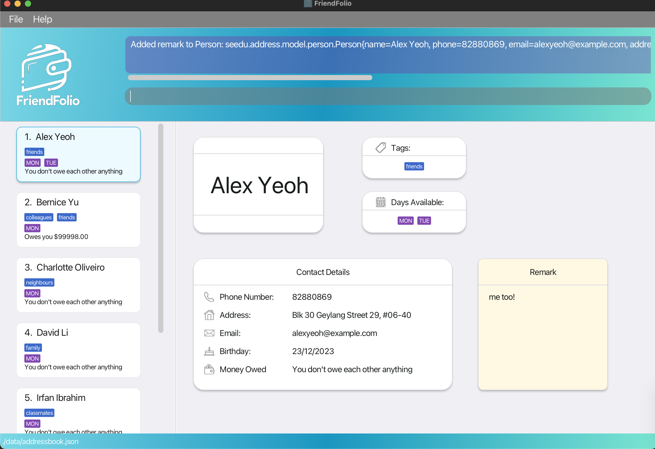Image resolution: width=655 pixels, height=449 pixels.
Task: Click the result message horizontal scrollbar
Action: [x=250, y=78]
